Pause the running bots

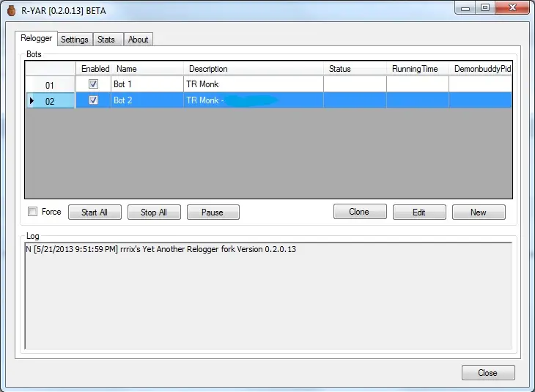pyautogui.click(x=213, y=212)
